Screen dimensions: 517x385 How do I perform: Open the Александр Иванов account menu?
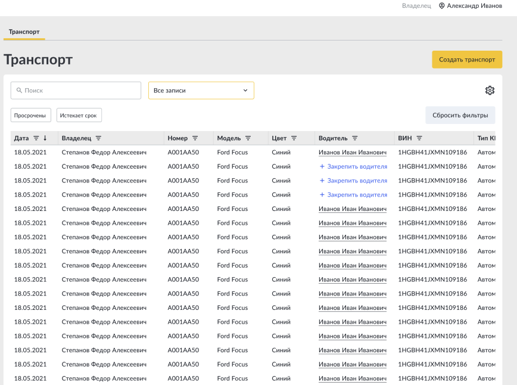coord(474,5)
